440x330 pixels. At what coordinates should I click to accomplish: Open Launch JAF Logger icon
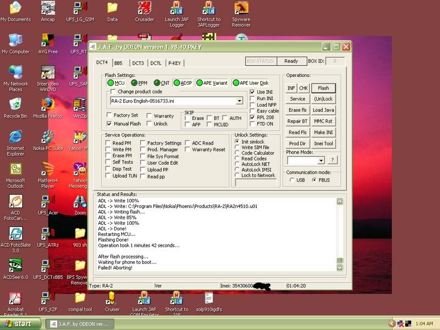pyautogui.click(x=177, y=14)
